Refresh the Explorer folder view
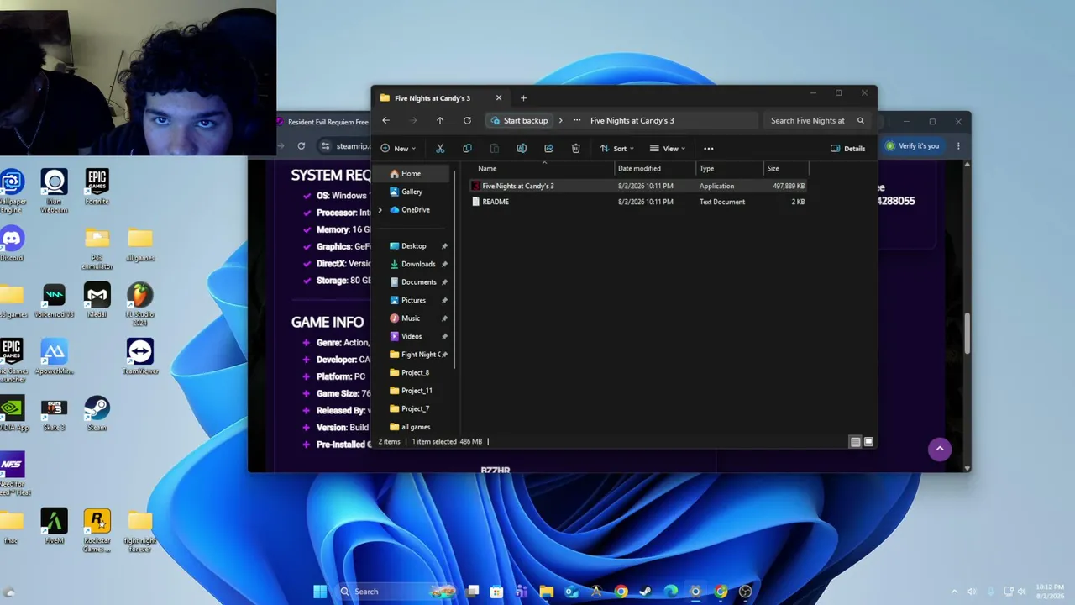This screenshot has height=605, width=1075. [467, 120]
